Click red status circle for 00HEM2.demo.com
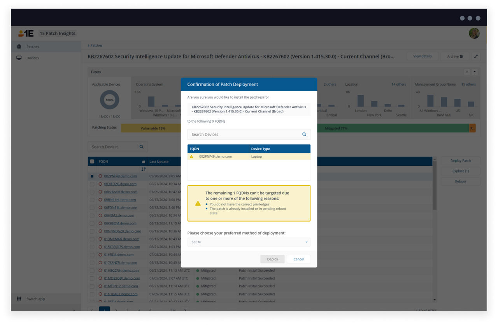The height and width of the screenshot is (325, 498). [x=100, y=215]
